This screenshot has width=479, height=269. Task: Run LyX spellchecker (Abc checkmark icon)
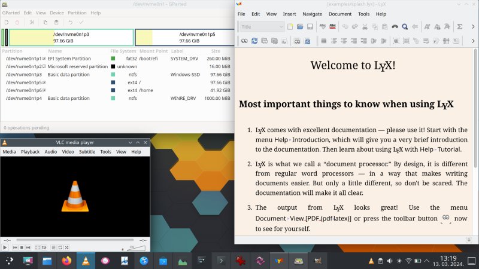coord(323,27)
